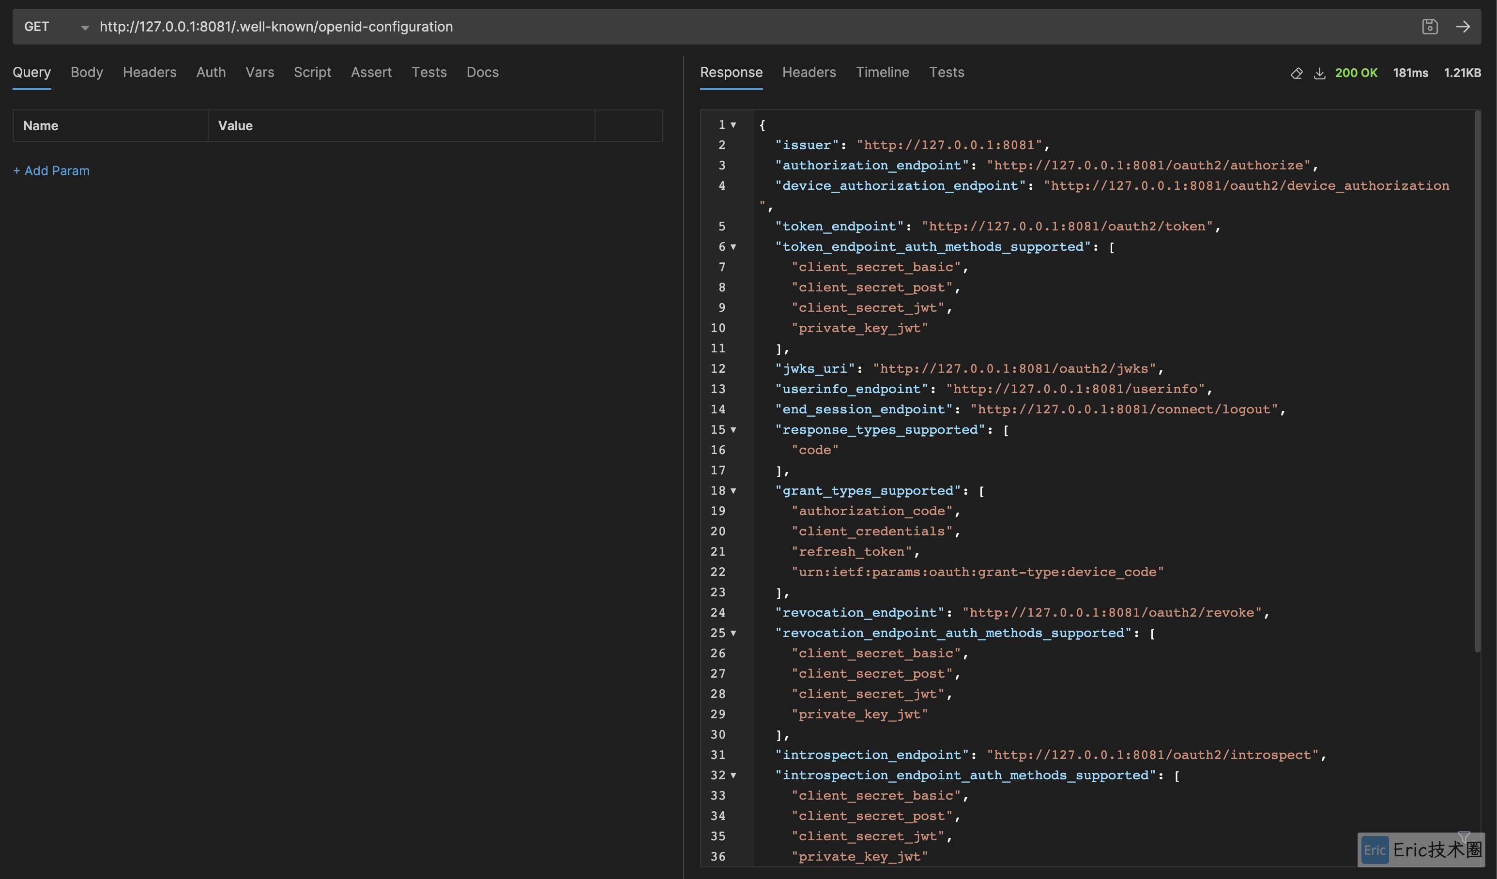
Task: Click the "userinfo_endpoint" key
Action: [x=851, y=389]
